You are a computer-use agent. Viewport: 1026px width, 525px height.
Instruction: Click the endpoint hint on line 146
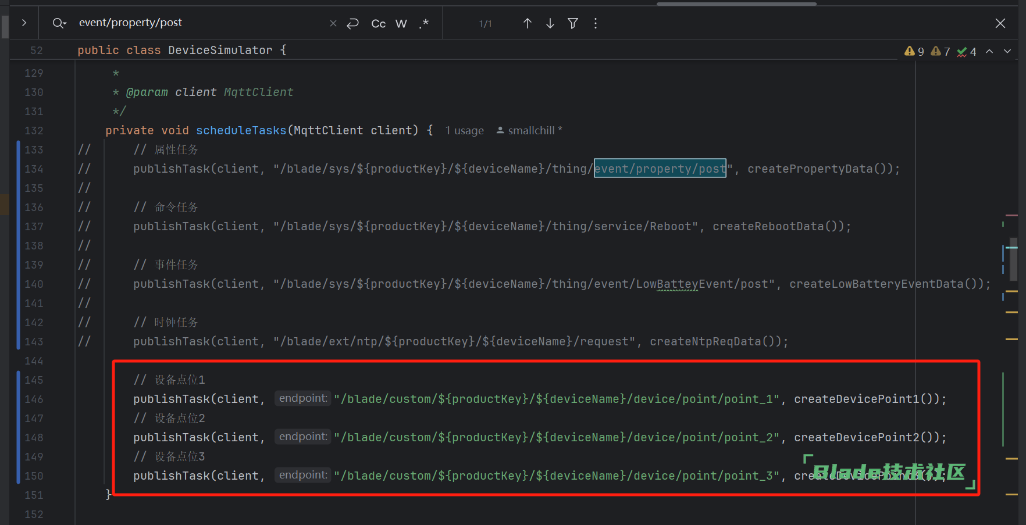303,398
